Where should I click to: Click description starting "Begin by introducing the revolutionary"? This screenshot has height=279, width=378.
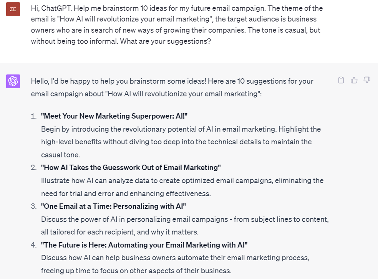(x=181, y=142)
